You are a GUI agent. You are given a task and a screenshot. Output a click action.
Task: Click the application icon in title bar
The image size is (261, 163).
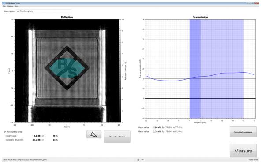(4, 3)
